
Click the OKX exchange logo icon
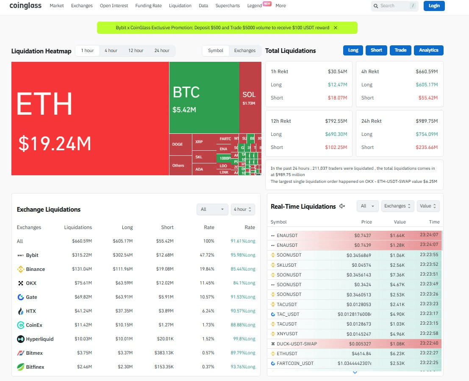(x=21, y=283)
